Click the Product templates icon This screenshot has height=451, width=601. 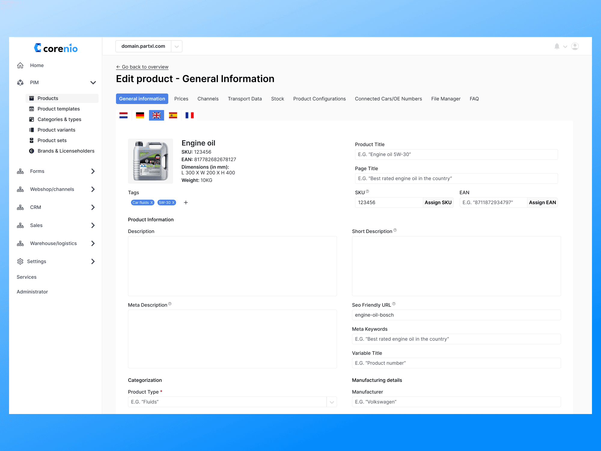[x=32, y=109]
